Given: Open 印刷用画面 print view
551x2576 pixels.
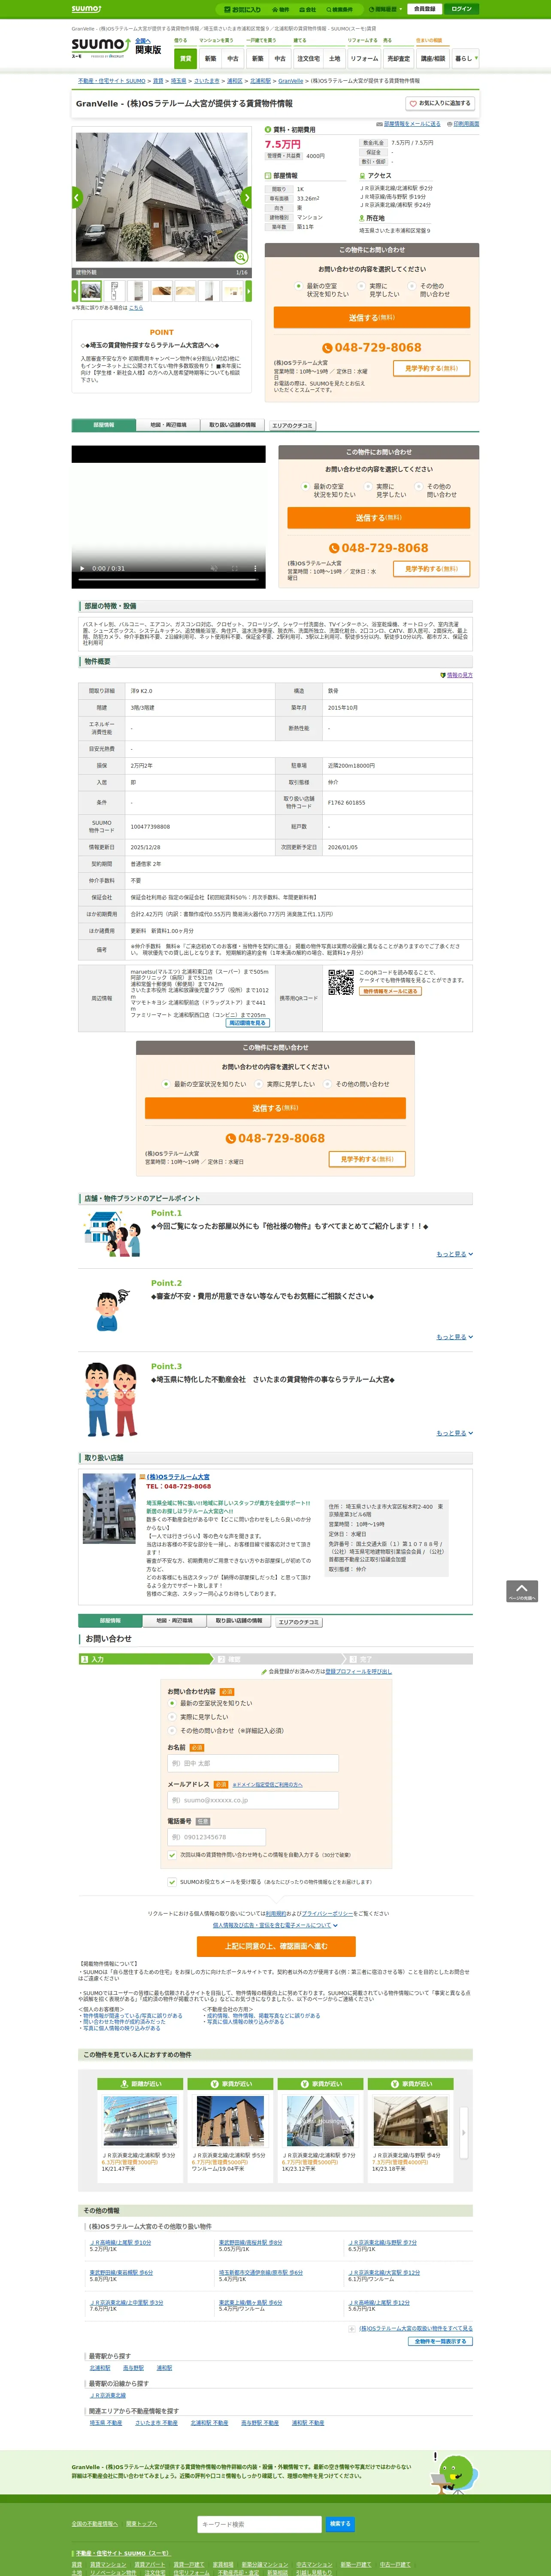Looking at the screenshot, I should coord(465,124).
